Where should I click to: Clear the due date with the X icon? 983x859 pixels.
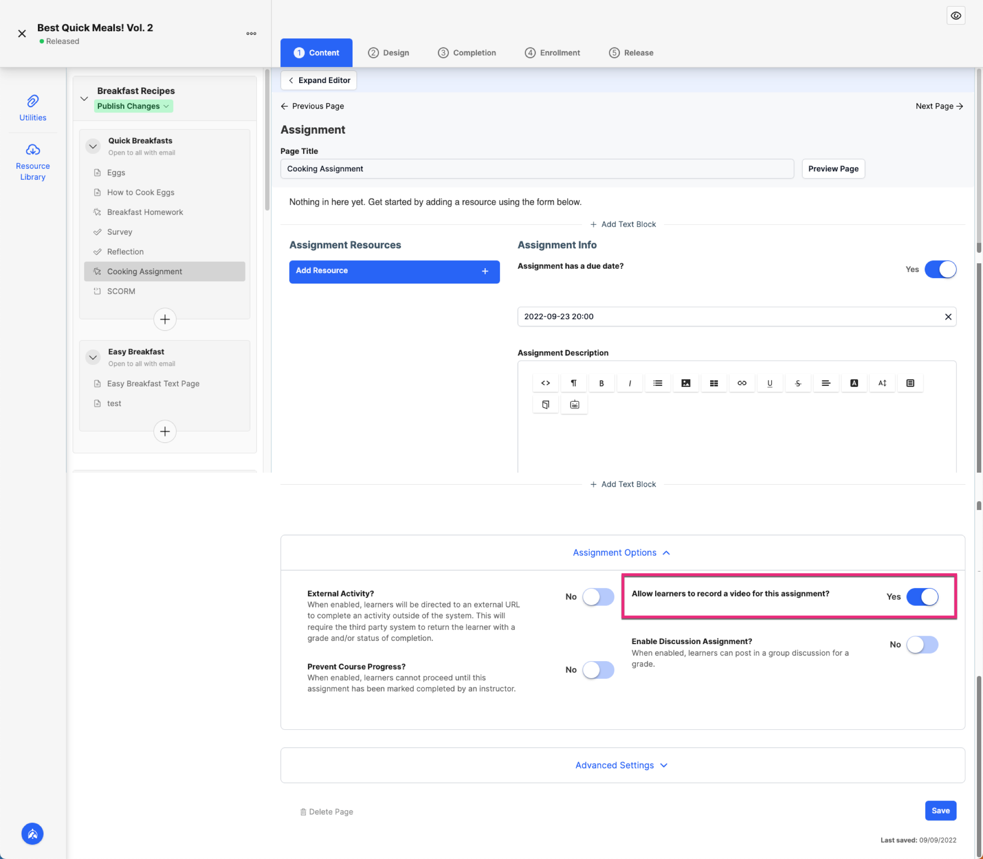948,317
